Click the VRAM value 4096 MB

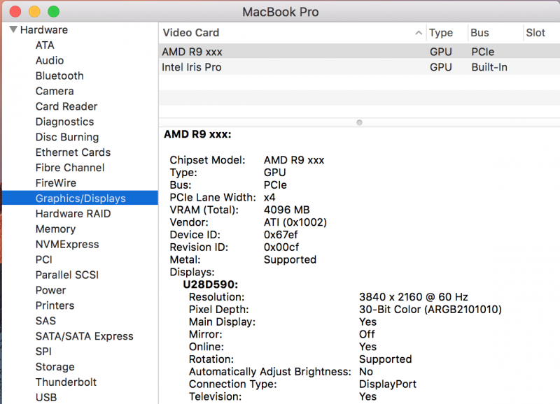(x=287, y=210)
